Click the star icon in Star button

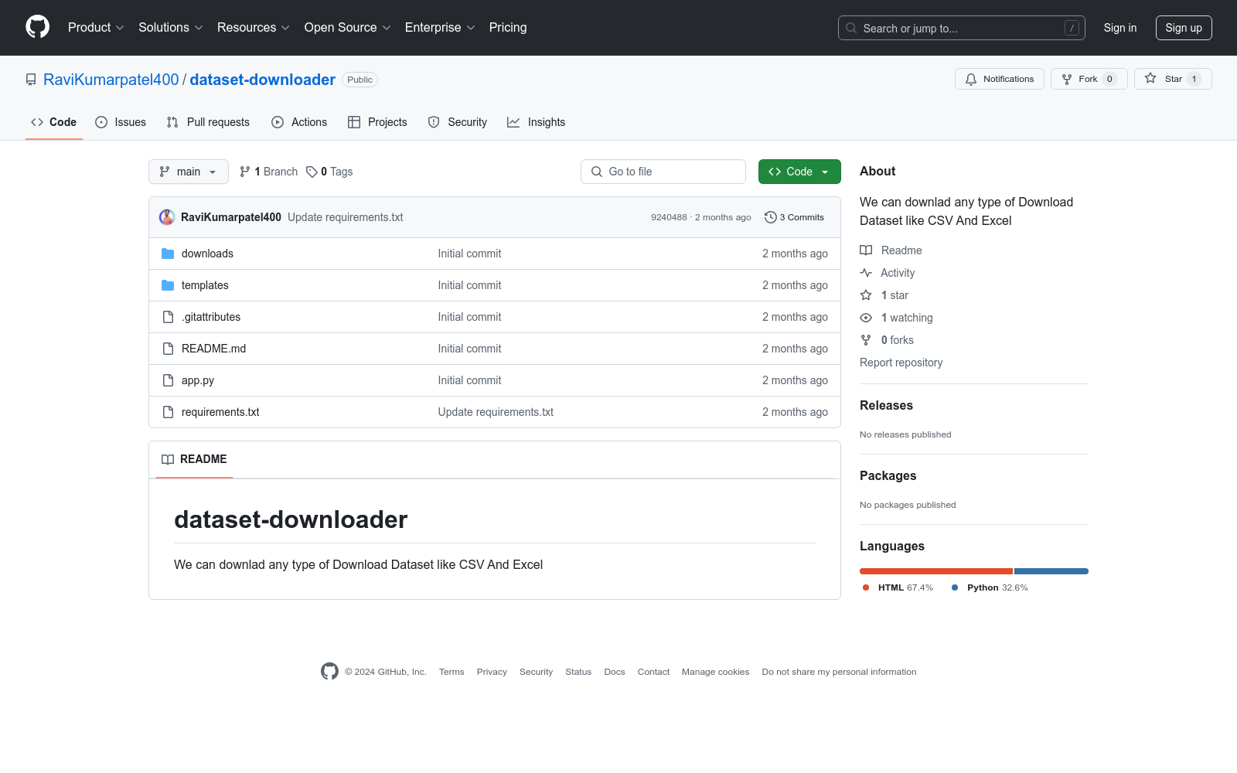(1150, 79)
